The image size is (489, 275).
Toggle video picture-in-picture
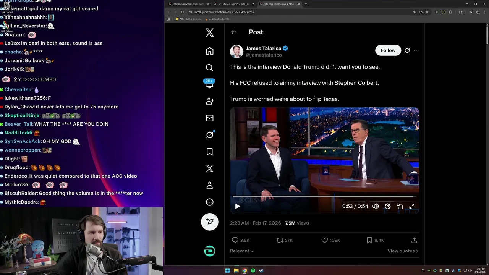click(400, 206)
